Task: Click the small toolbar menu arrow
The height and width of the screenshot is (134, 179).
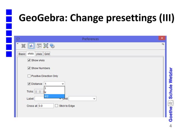Action: point(17,44)
